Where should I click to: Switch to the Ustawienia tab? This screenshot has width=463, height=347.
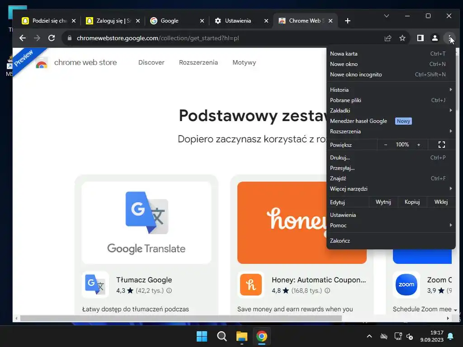[x=236, y=21]
